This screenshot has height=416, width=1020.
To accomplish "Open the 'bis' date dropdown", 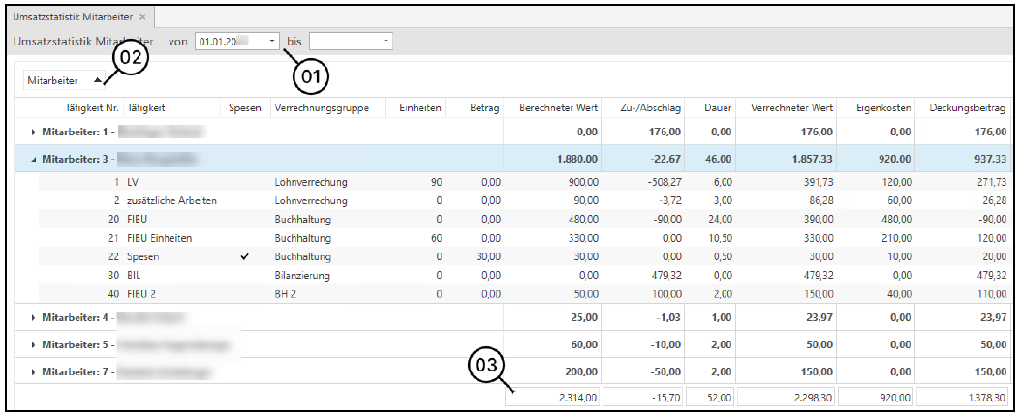I will pos(386,42).
